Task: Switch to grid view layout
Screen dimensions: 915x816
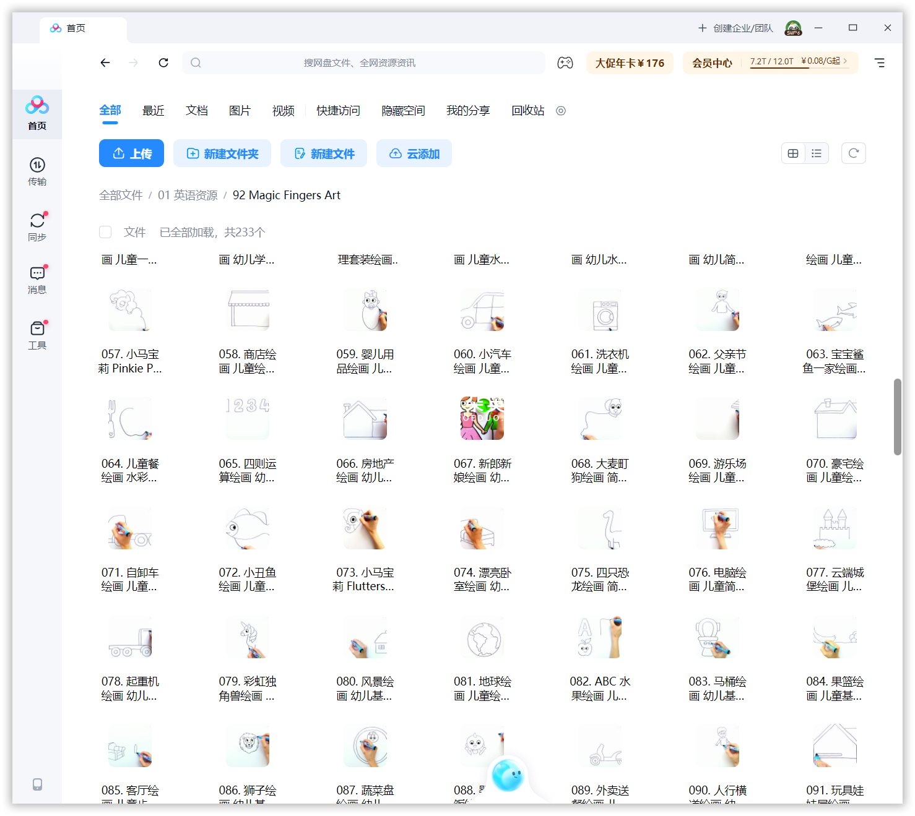Action: (x=793, y=153)
